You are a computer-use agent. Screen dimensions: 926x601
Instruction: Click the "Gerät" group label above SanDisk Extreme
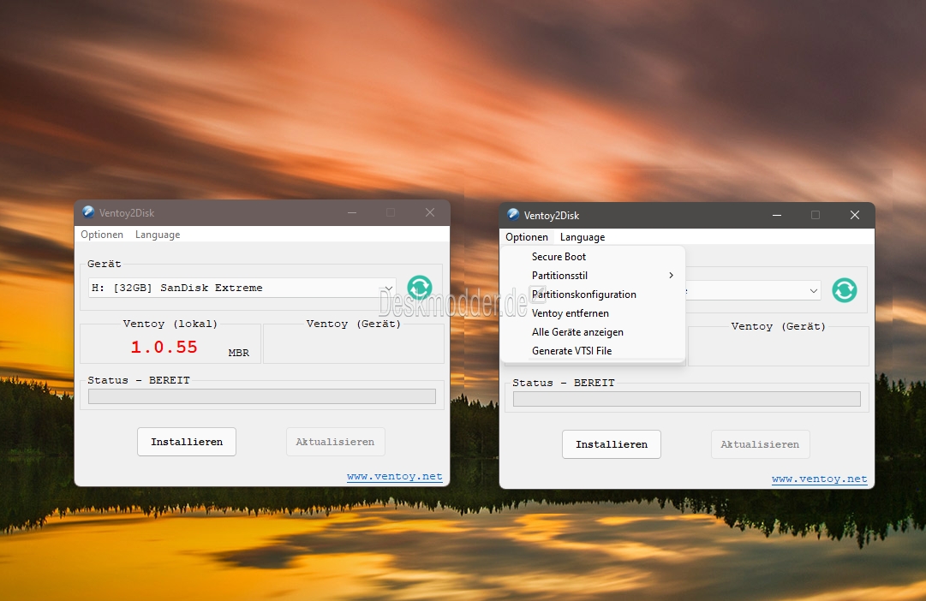point(104,264)
